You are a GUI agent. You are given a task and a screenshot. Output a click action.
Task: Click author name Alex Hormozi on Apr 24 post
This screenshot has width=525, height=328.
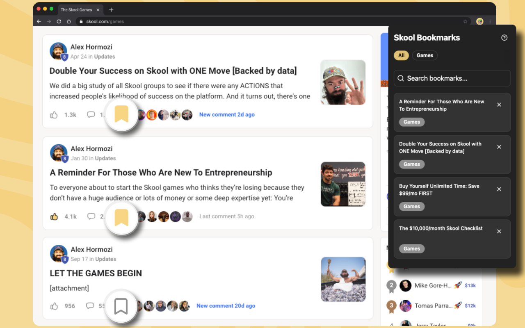(x=91, y=47)
